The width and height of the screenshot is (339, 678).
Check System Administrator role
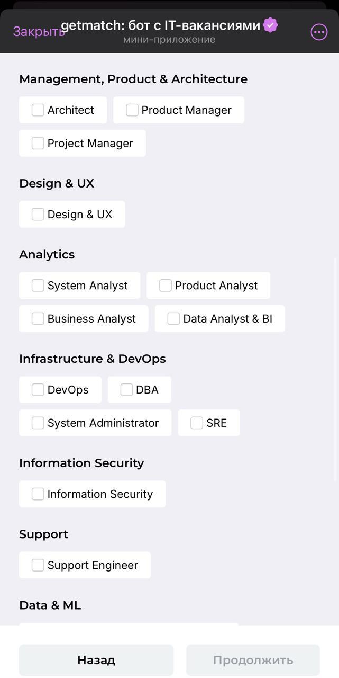[x=38, y=423]
